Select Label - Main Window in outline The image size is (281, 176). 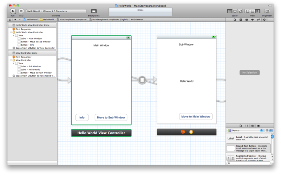30,39
